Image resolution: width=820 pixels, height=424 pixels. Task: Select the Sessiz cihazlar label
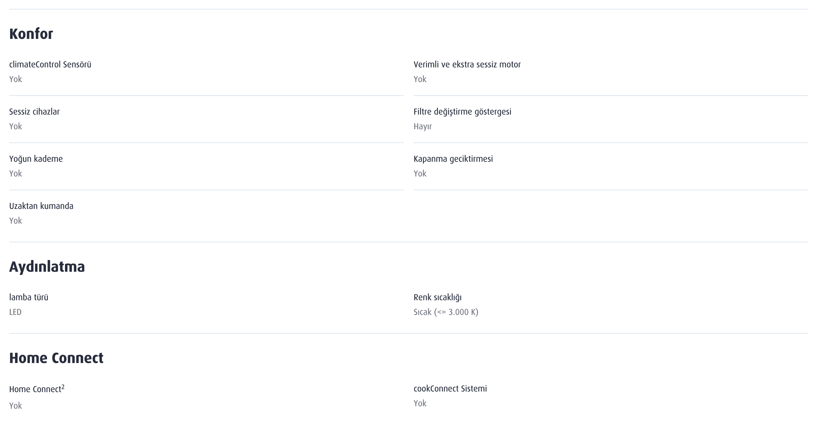point(34,112)
